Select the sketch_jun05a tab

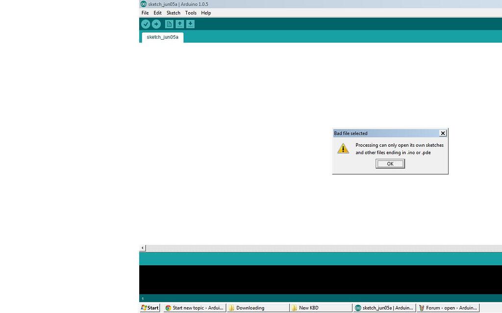[162, 37]
